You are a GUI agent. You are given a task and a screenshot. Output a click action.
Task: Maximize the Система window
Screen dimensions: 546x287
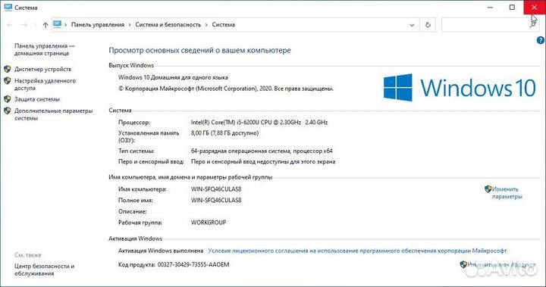512,8
